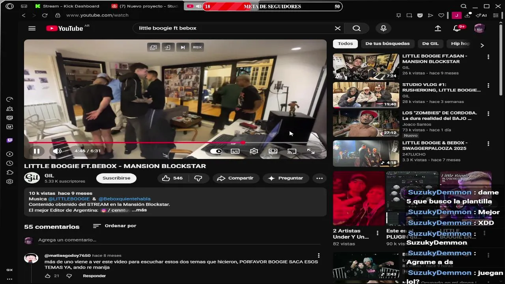This screenshot has height=284, width=505.
Task: Like the video with 546 likes
Action: click(172, 178)
